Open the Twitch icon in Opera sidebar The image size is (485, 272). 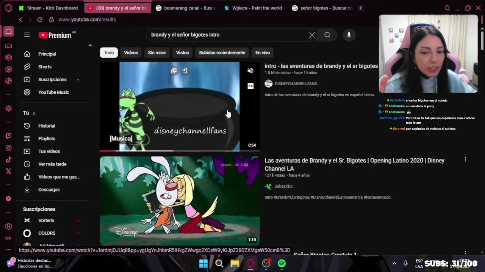8,136
